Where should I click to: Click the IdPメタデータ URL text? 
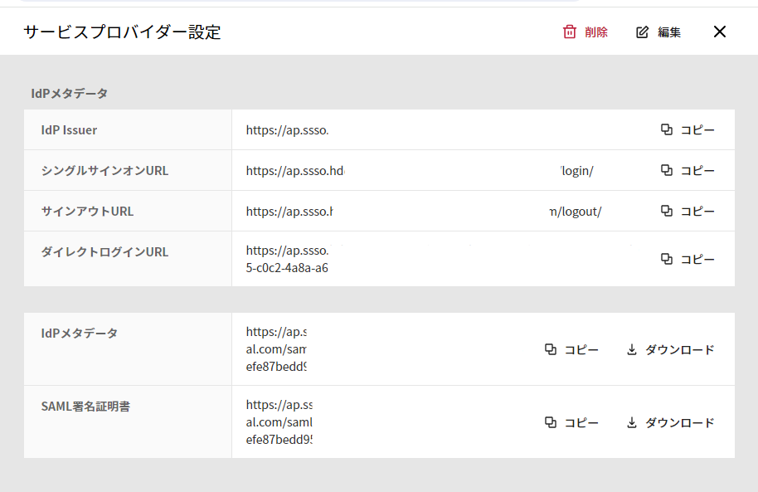tap(276, 349)
